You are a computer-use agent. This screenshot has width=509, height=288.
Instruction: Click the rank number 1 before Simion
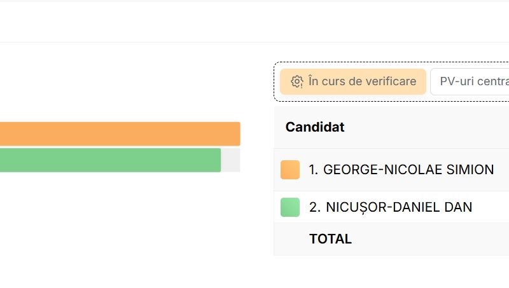pyautogui.click(x=313, y=170)
